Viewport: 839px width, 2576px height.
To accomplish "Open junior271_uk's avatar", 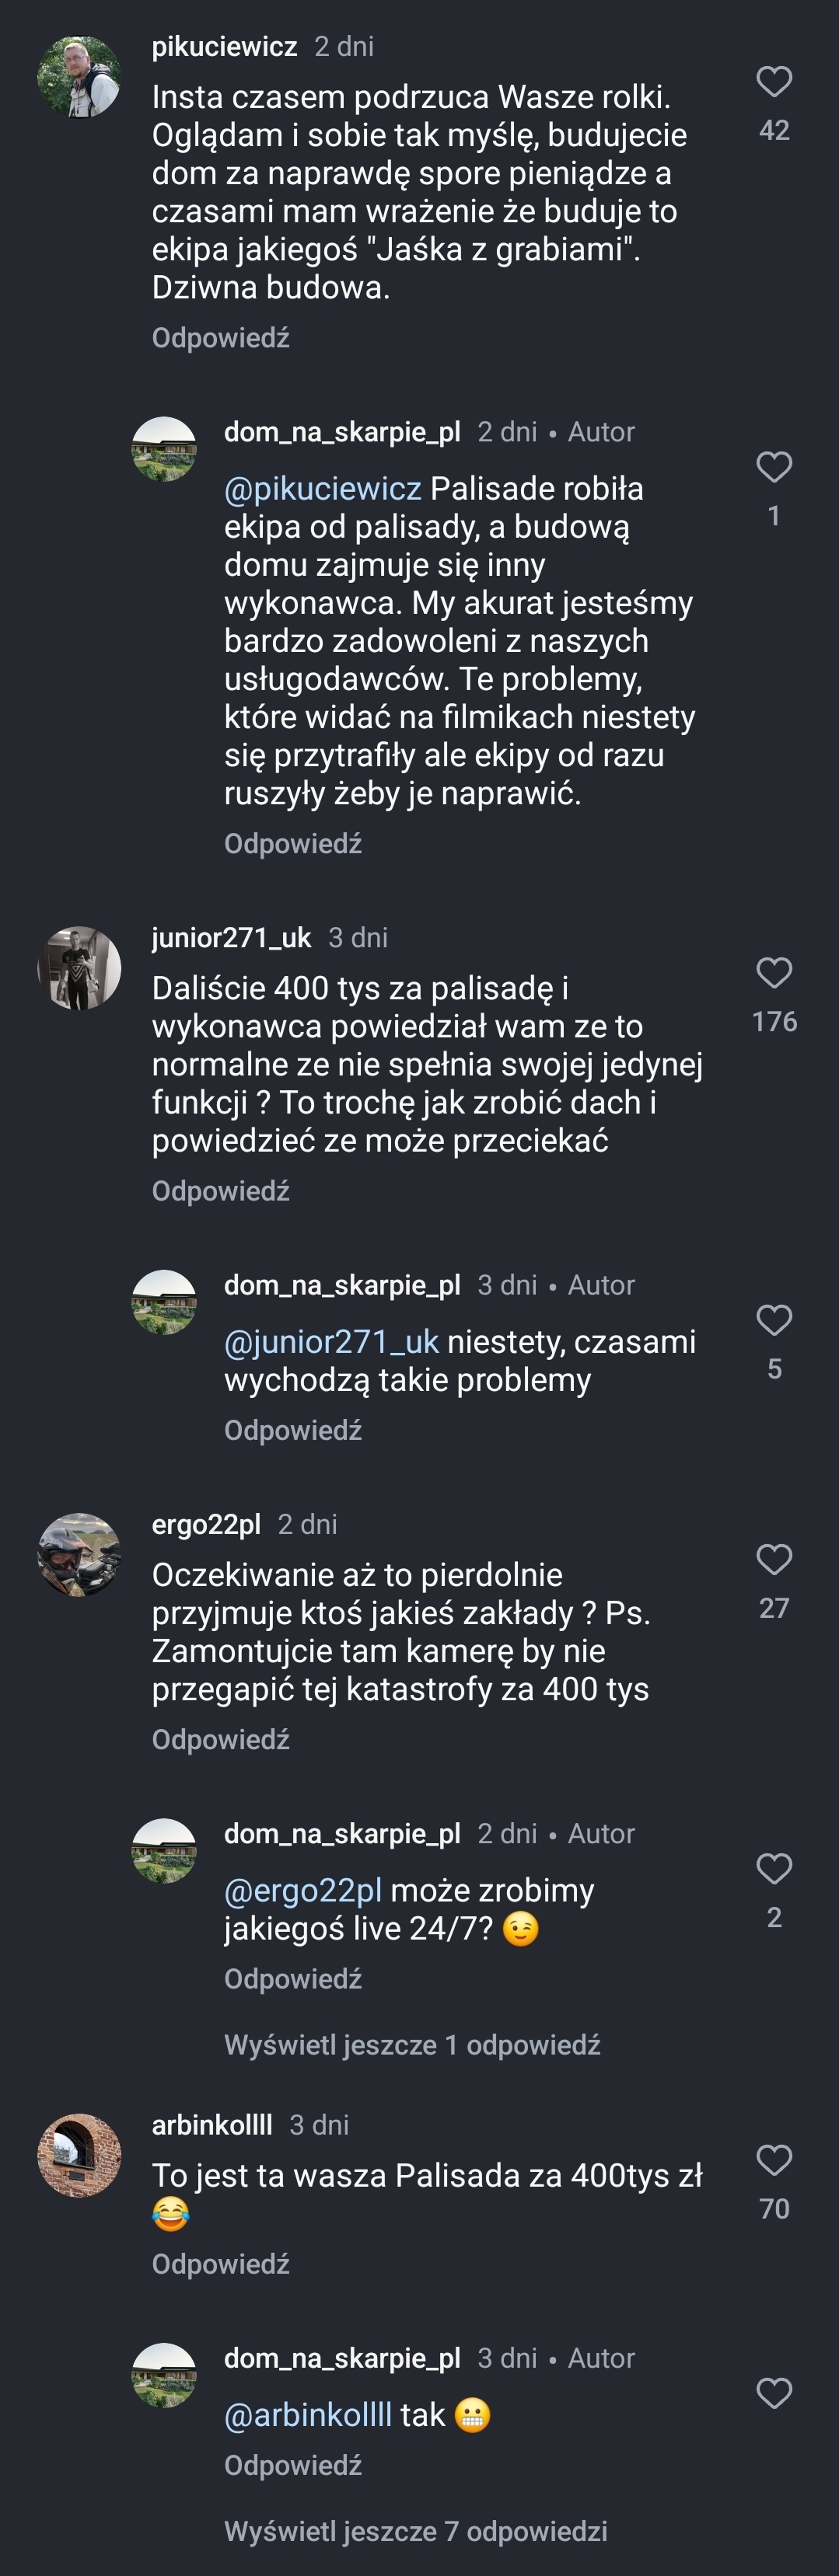I will tap(79, 968).
